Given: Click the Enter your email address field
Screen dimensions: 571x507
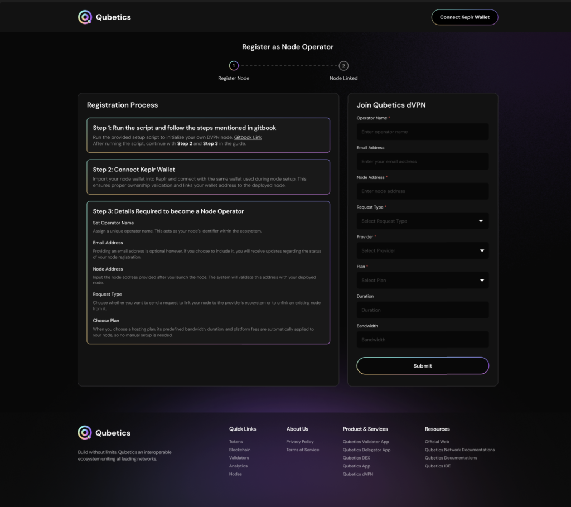Looking at the screenshot, I should click(x=422, y=161).
